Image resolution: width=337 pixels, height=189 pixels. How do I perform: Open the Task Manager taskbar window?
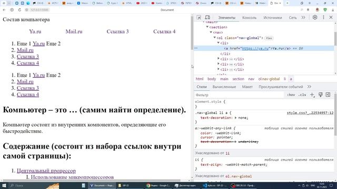point(186,185)
